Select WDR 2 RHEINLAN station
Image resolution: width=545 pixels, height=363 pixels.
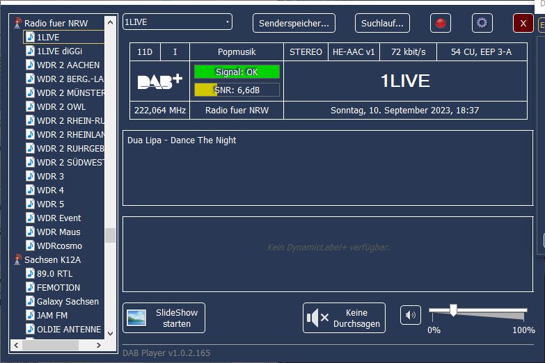click(x=70, y=134)
